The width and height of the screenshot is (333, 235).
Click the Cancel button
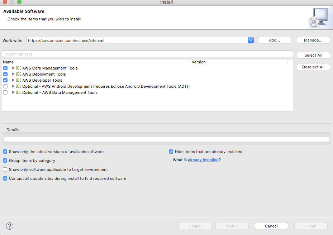pos(271,226)
